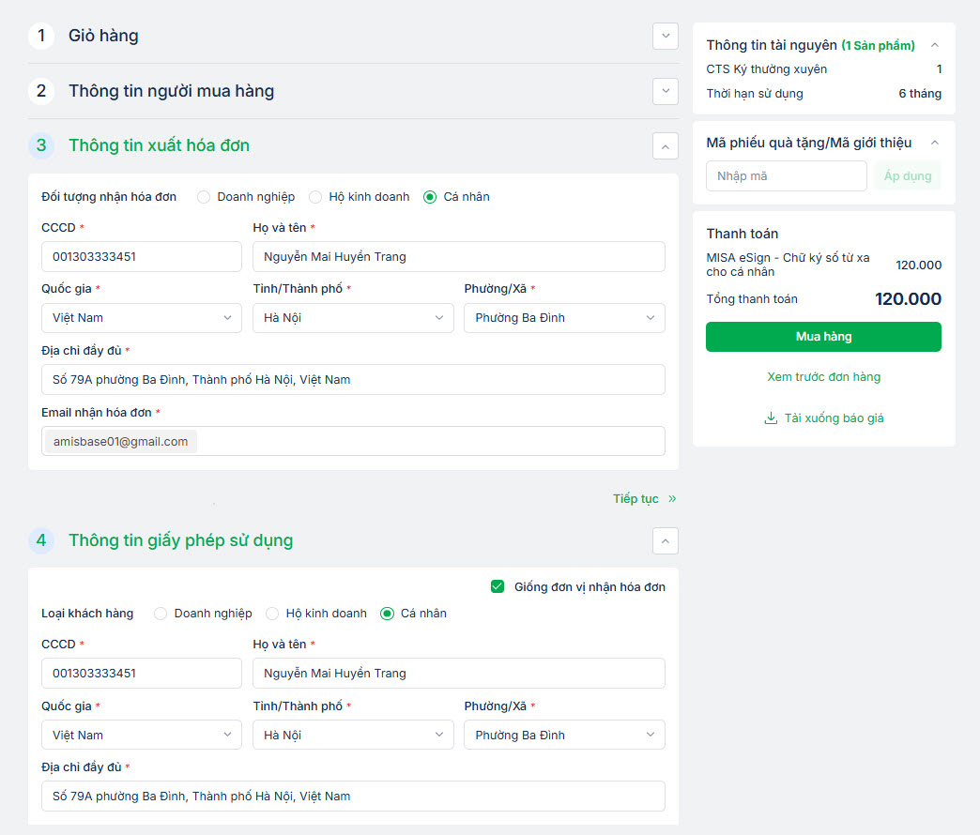Collapse the Thông tin tài nguyên panel chevron
This screenshot has height=835, width=980.
point(934,45)
